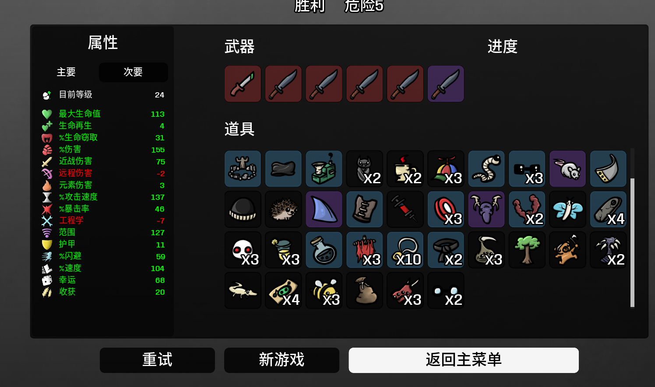Select the shark fin item
Screen dimensions: 655x387
click(x=324, y=209)
